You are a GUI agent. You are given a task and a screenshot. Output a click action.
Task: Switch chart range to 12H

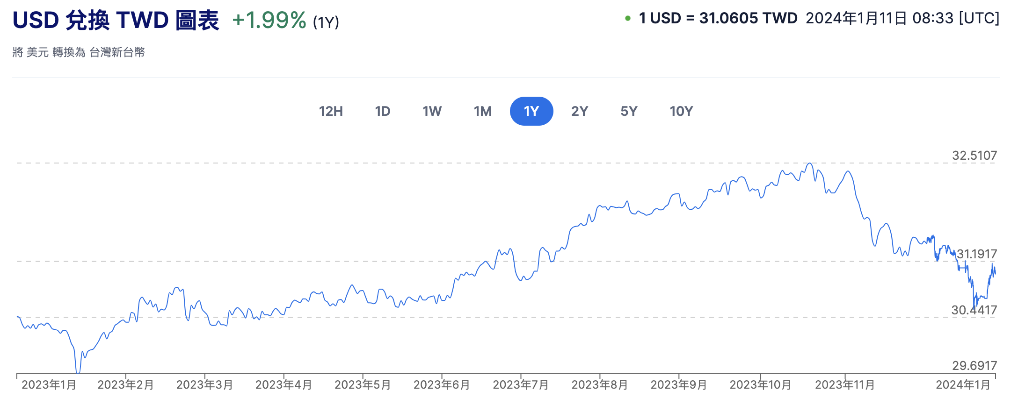tap(331, 111)
